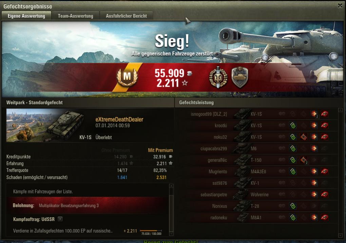
Task: Click player name eXtremeDeathDealer
Action: click(119, 119)
